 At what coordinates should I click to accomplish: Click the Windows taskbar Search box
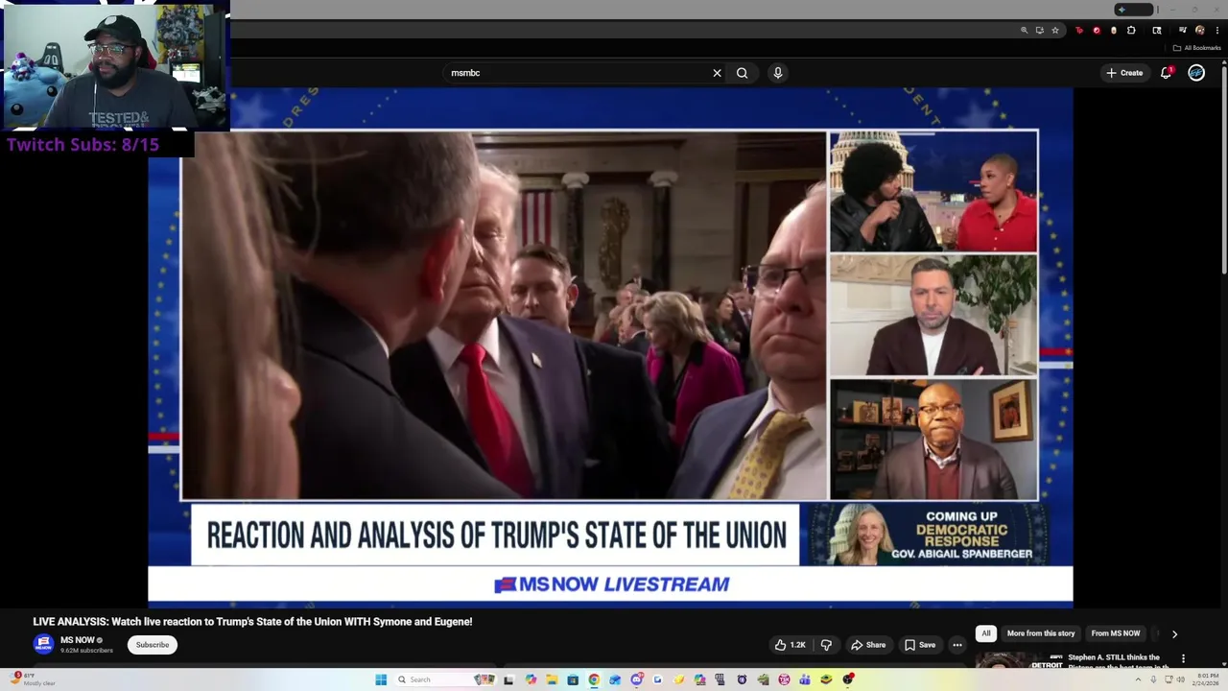coord(446,679)
